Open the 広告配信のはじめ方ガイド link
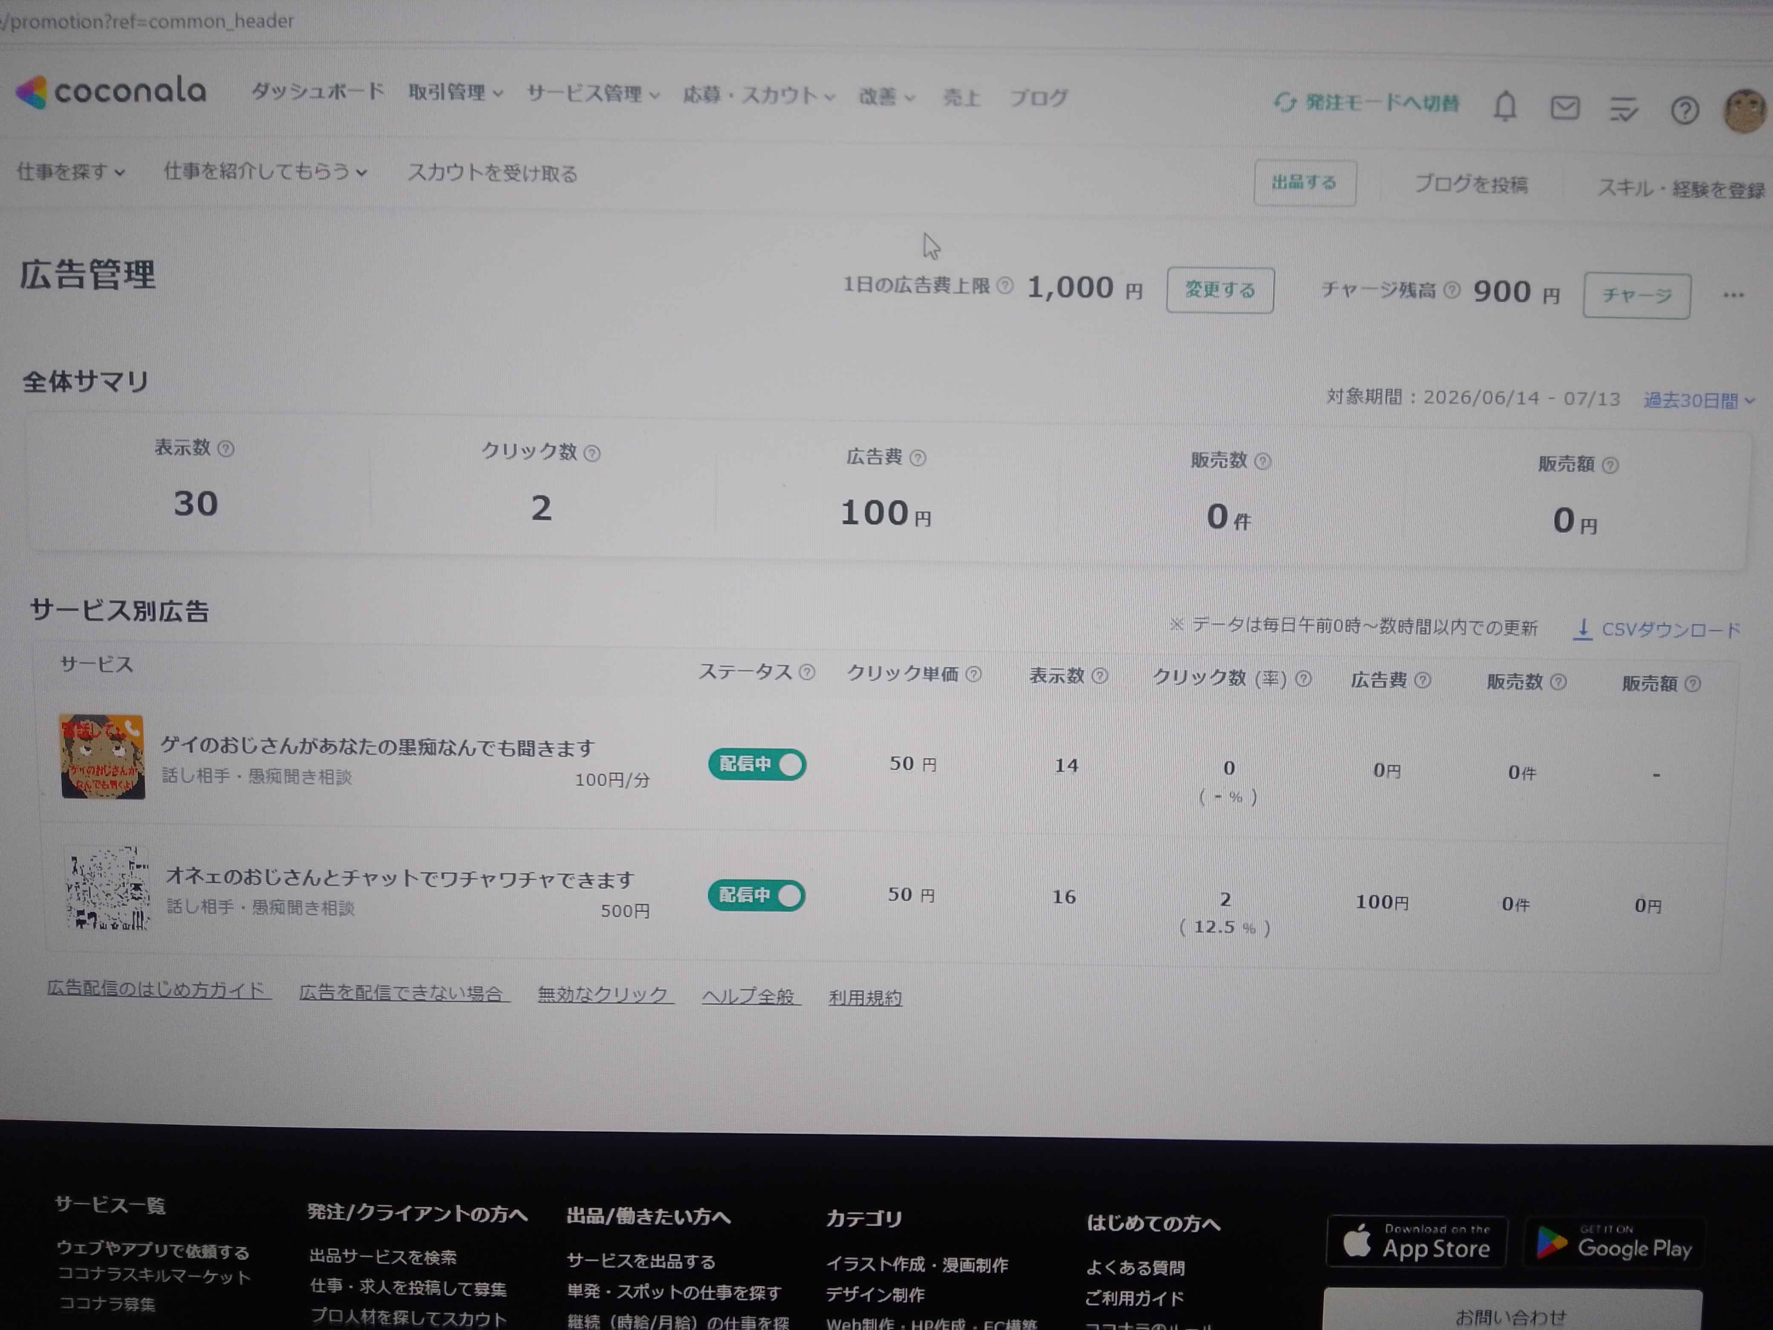1773x1330 pixels. (157, 990)
